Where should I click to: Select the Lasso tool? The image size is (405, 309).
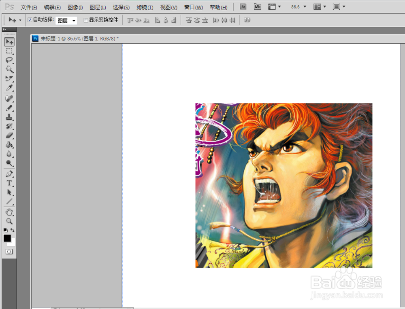tap(9, 60)
